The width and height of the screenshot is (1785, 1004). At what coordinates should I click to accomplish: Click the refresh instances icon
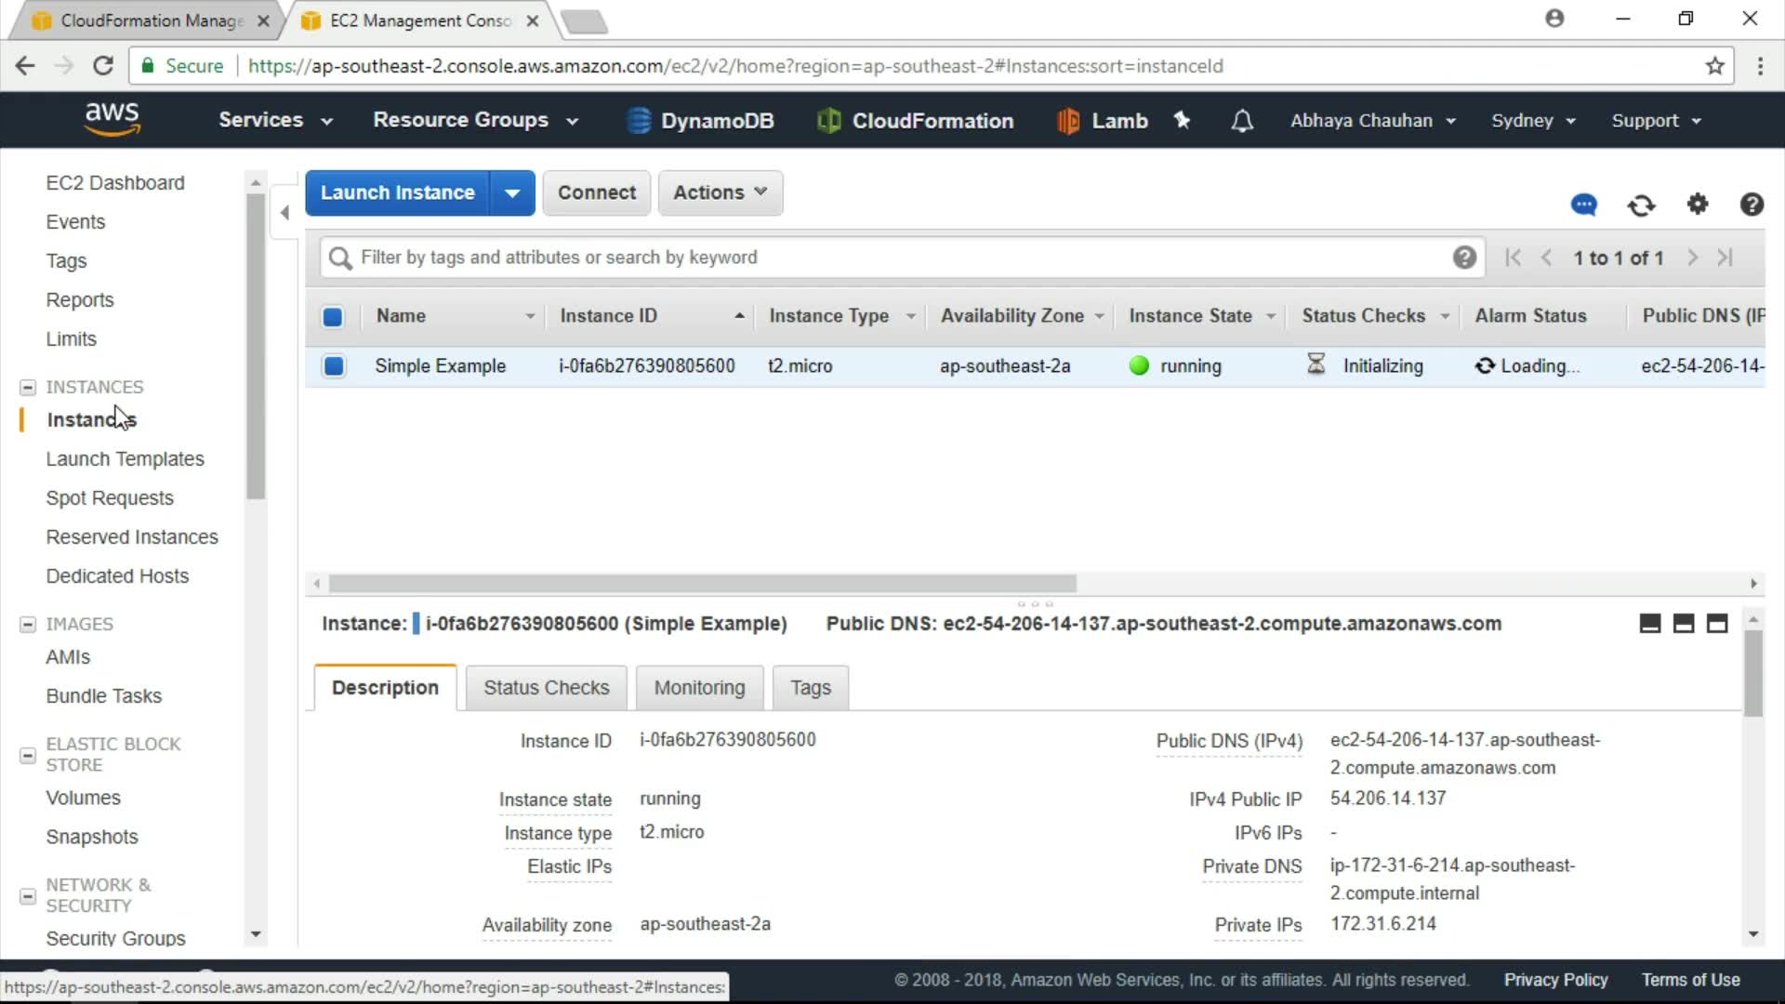[1641, 205]
